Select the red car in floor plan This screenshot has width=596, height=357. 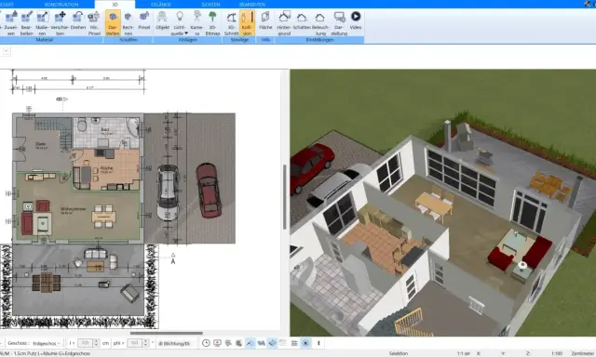(x=208, y=190)
